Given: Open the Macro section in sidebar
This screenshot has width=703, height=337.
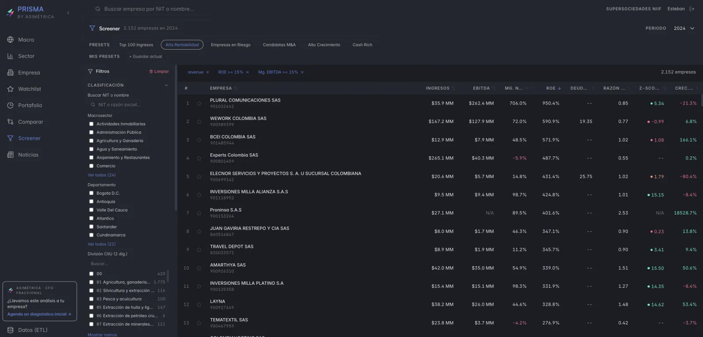Looking at the screenshot, I should coord(26,40).
